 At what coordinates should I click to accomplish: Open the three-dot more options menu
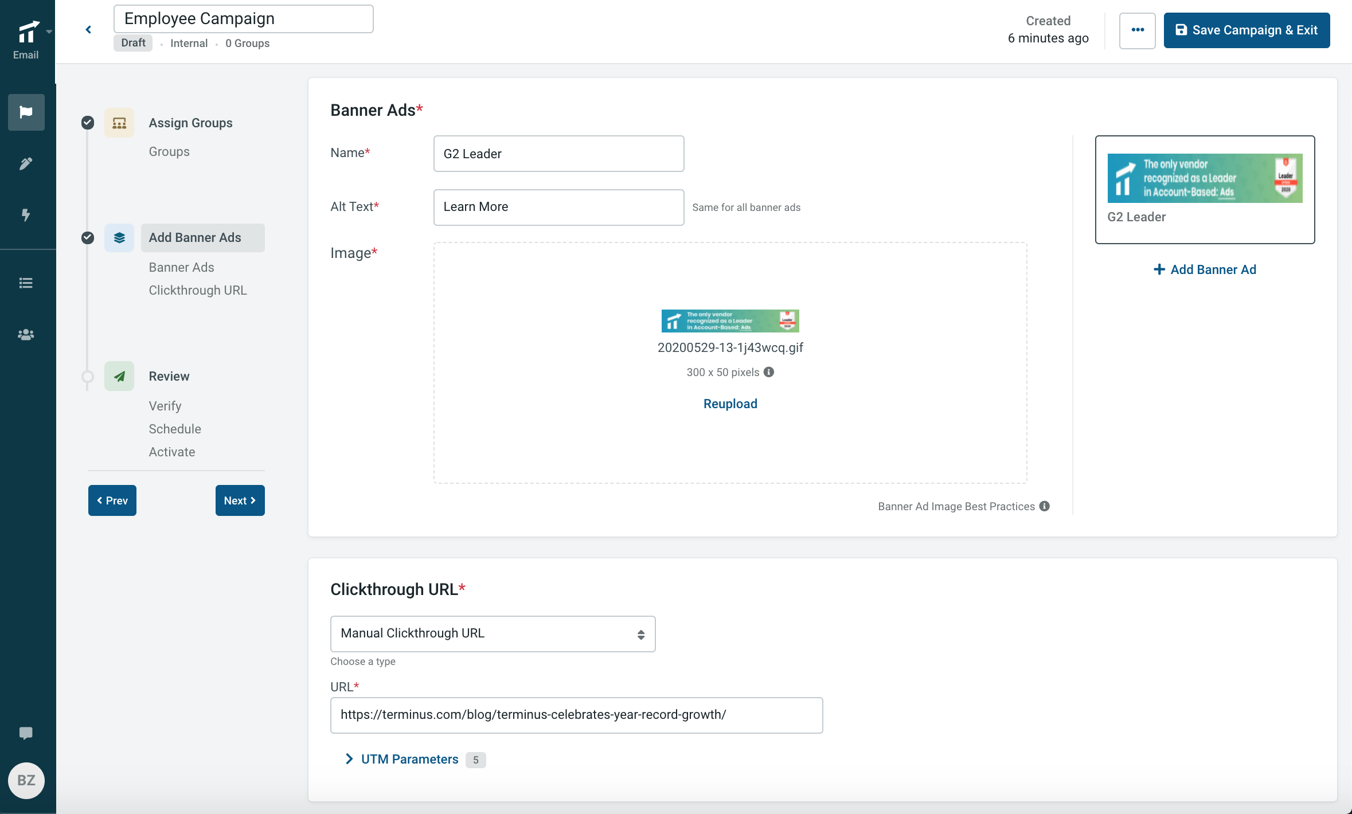(1138, 30)
